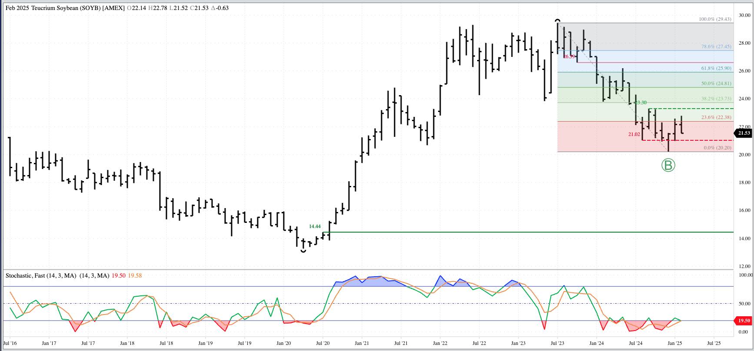Click the 0.0% (20.20) retracement label
The width and height of the screenshot is (754, 351).
click(717, 148)
